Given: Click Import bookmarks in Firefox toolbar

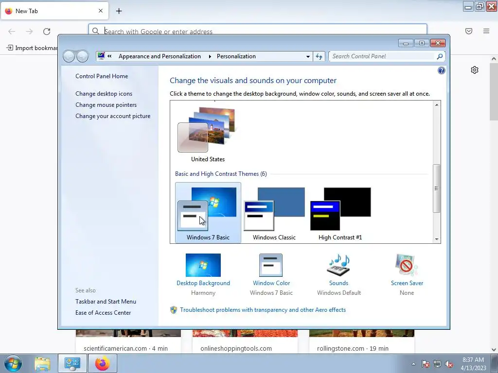Looking at the screenshot, I should [32, 48].
